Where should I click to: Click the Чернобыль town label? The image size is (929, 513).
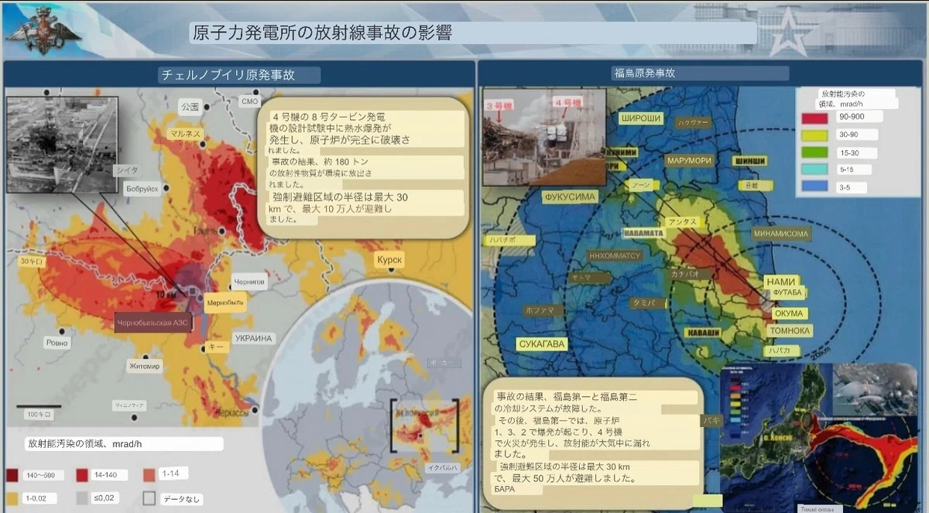coord(226,304)
